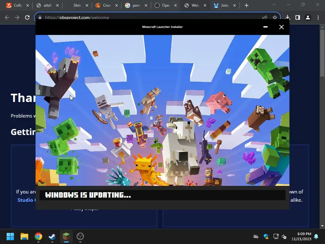
Task: Open Chrome three-dot menu
Action: click(x=318, y=18)
